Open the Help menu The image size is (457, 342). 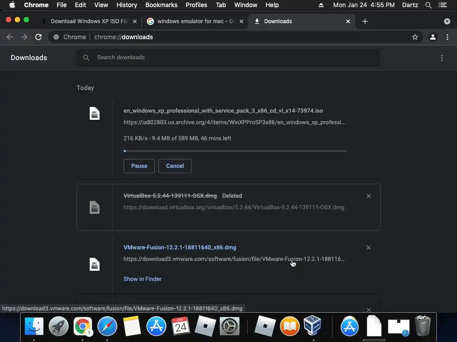click(x=272, y=5)
